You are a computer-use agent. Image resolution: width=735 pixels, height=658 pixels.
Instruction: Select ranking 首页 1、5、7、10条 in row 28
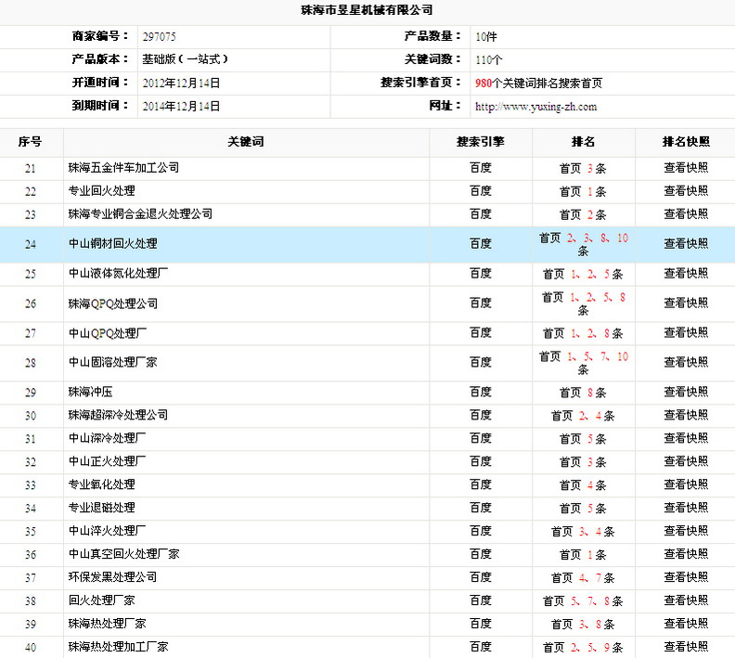[583, 363]
